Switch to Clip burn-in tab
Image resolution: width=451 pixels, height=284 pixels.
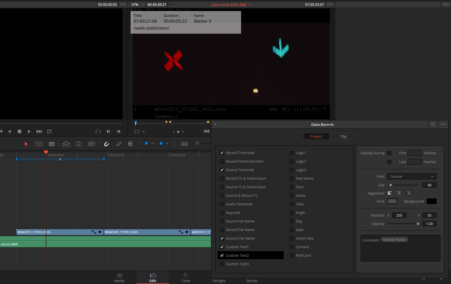coord(344,137)
